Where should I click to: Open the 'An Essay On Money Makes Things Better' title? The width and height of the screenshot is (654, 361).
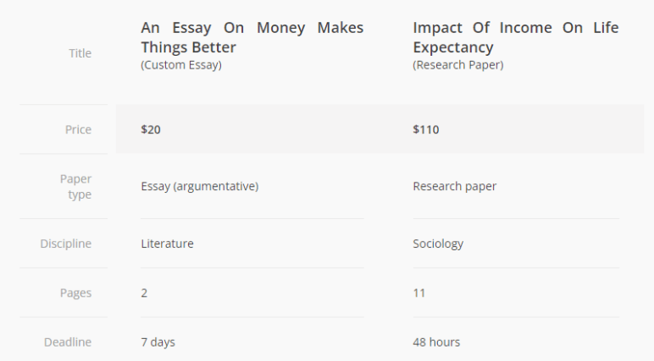point(252,37)
